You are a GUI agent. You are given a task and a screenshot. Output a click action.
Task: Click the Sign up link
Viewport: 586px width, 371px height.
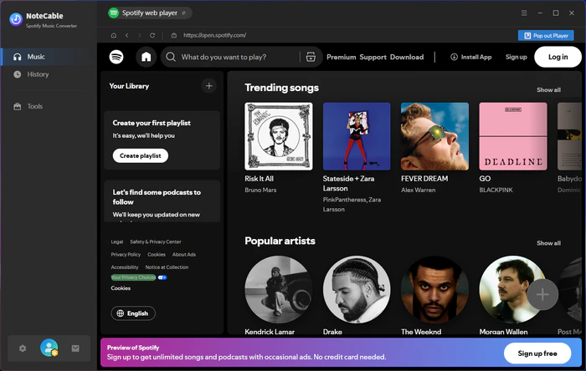point(517,57)
